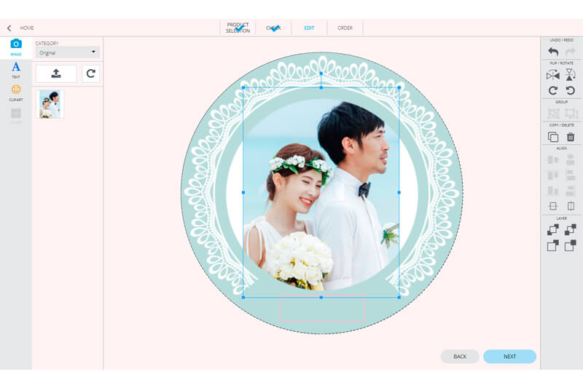
Task: Rotate the image clockwise
Action: tap(553, 90)
